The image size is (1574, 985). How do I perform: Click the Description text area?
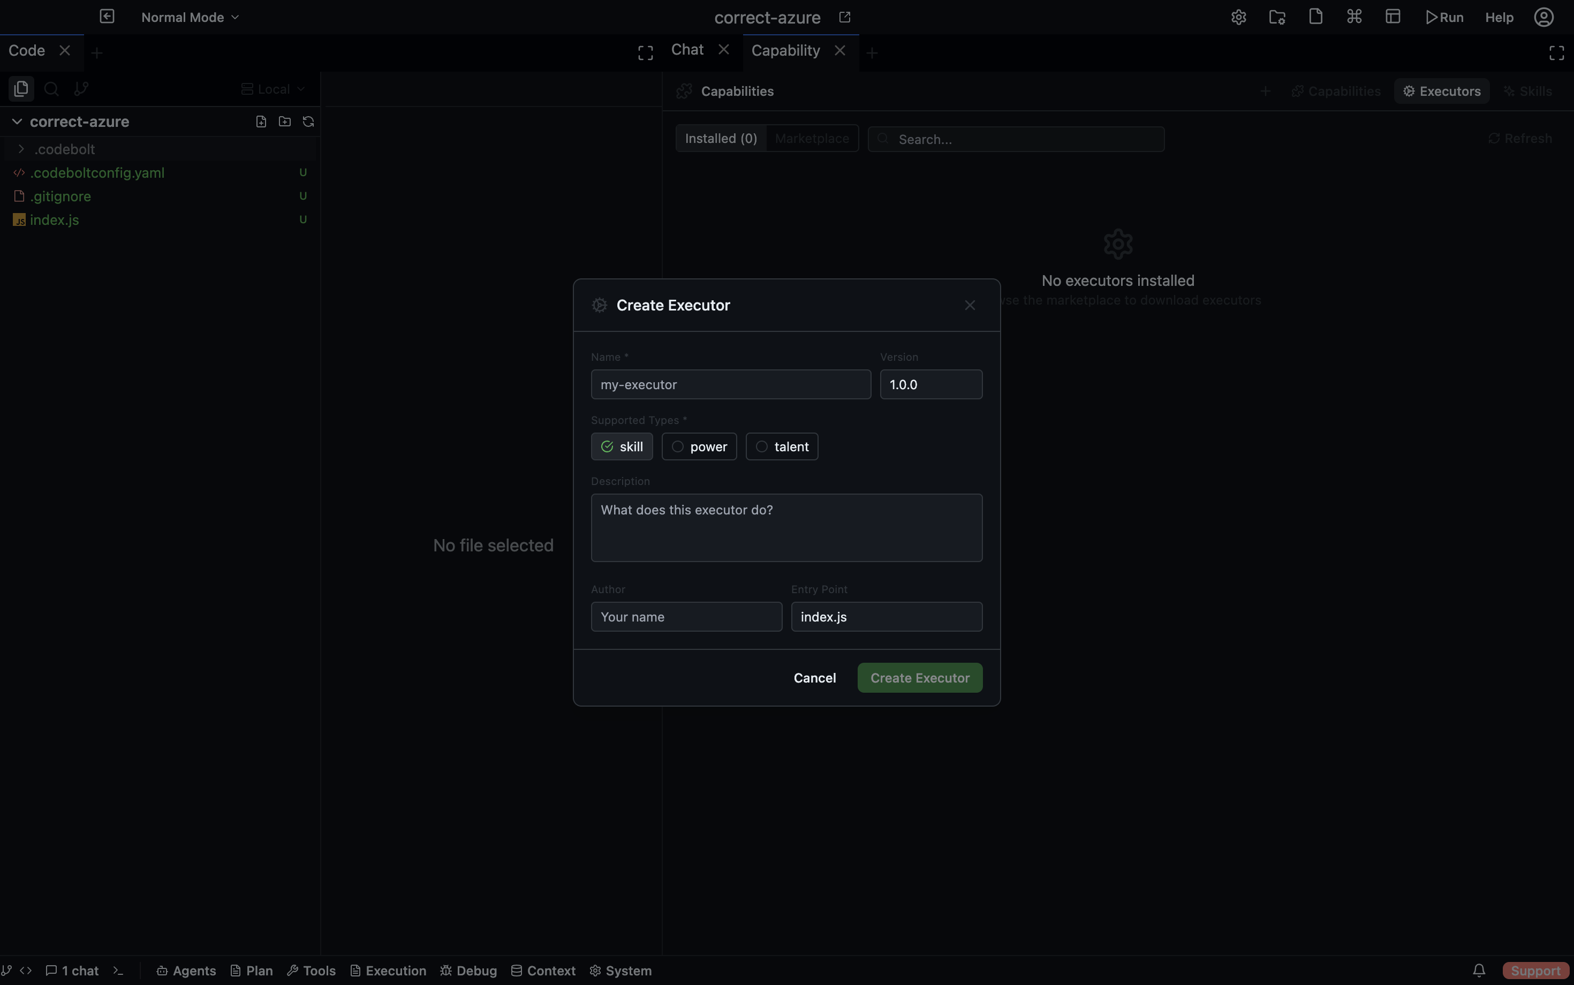(x=786, y=528)
